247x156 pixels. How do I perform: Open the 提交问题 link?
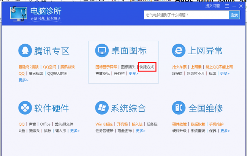click(212, 6)
